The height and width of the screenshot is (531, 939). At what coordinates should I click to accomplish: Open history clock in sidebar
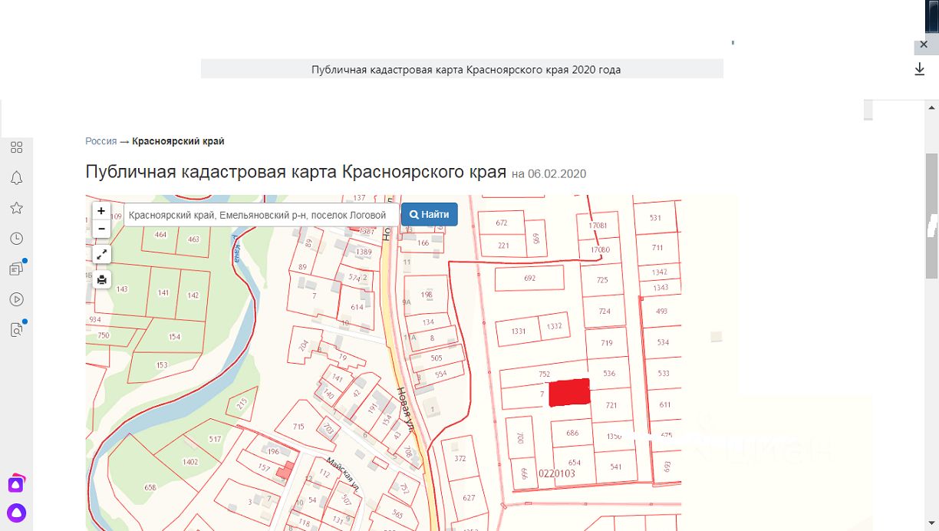pyautogui.click(x=16, y=239)
